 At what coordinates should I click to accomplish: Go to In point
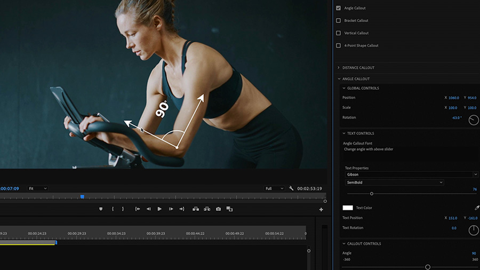click(x=138, y=209)
